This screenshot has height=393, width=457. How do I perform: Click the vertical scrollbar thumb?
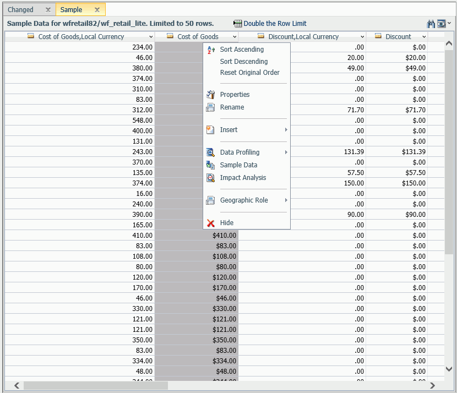(449, 151)
